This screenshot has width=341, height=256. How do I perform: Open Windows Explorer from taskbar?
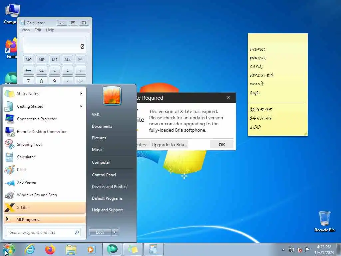(71, 249)
